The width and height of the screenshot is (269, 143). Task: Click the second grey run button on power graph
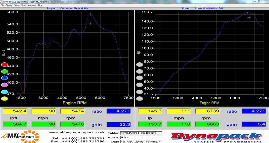click(140, 71)
